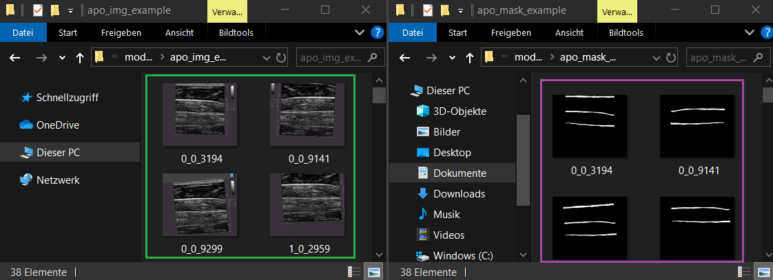The image size is (773, 280).
Task: Open Netzwerk in the left sidebar
Action: click(x=58, y=180)
